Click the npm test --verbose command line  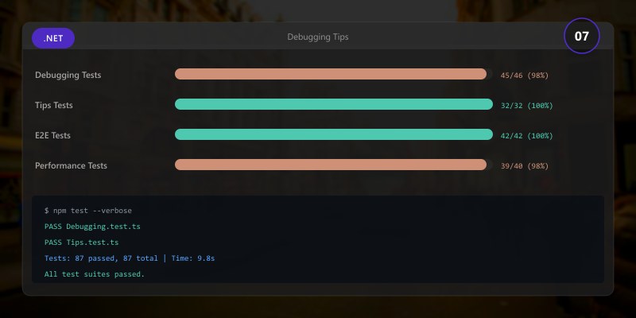point(88,211)
